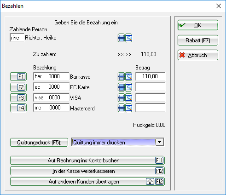Confirm payment with OK button
Image resolution: width=226 pixels, height=195 pixels.
click(198, 25)
